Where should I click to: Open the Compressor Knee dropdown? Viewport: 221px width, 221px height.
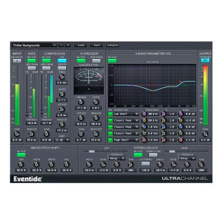(62, 140)
